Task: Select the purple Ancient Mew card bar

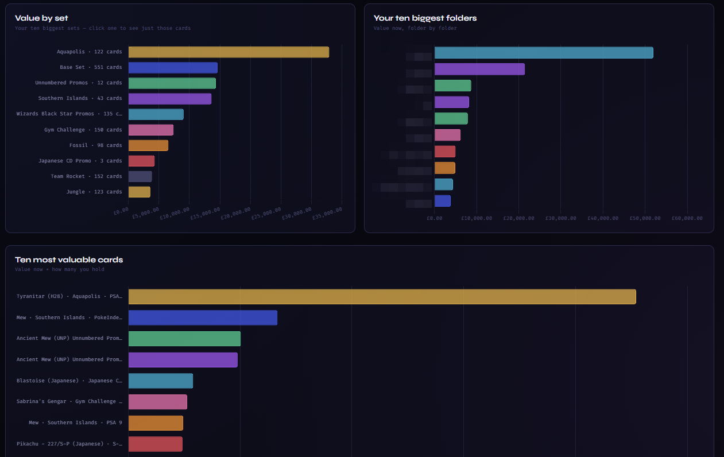Action: (x=183, y=360)
